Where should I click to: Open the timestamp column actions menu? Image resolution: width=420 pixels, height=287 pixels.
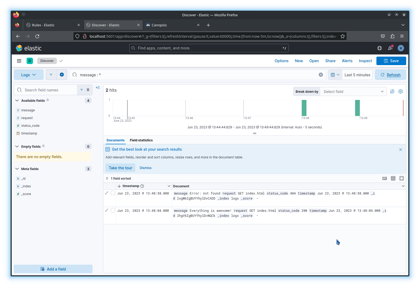pos(169,186)
